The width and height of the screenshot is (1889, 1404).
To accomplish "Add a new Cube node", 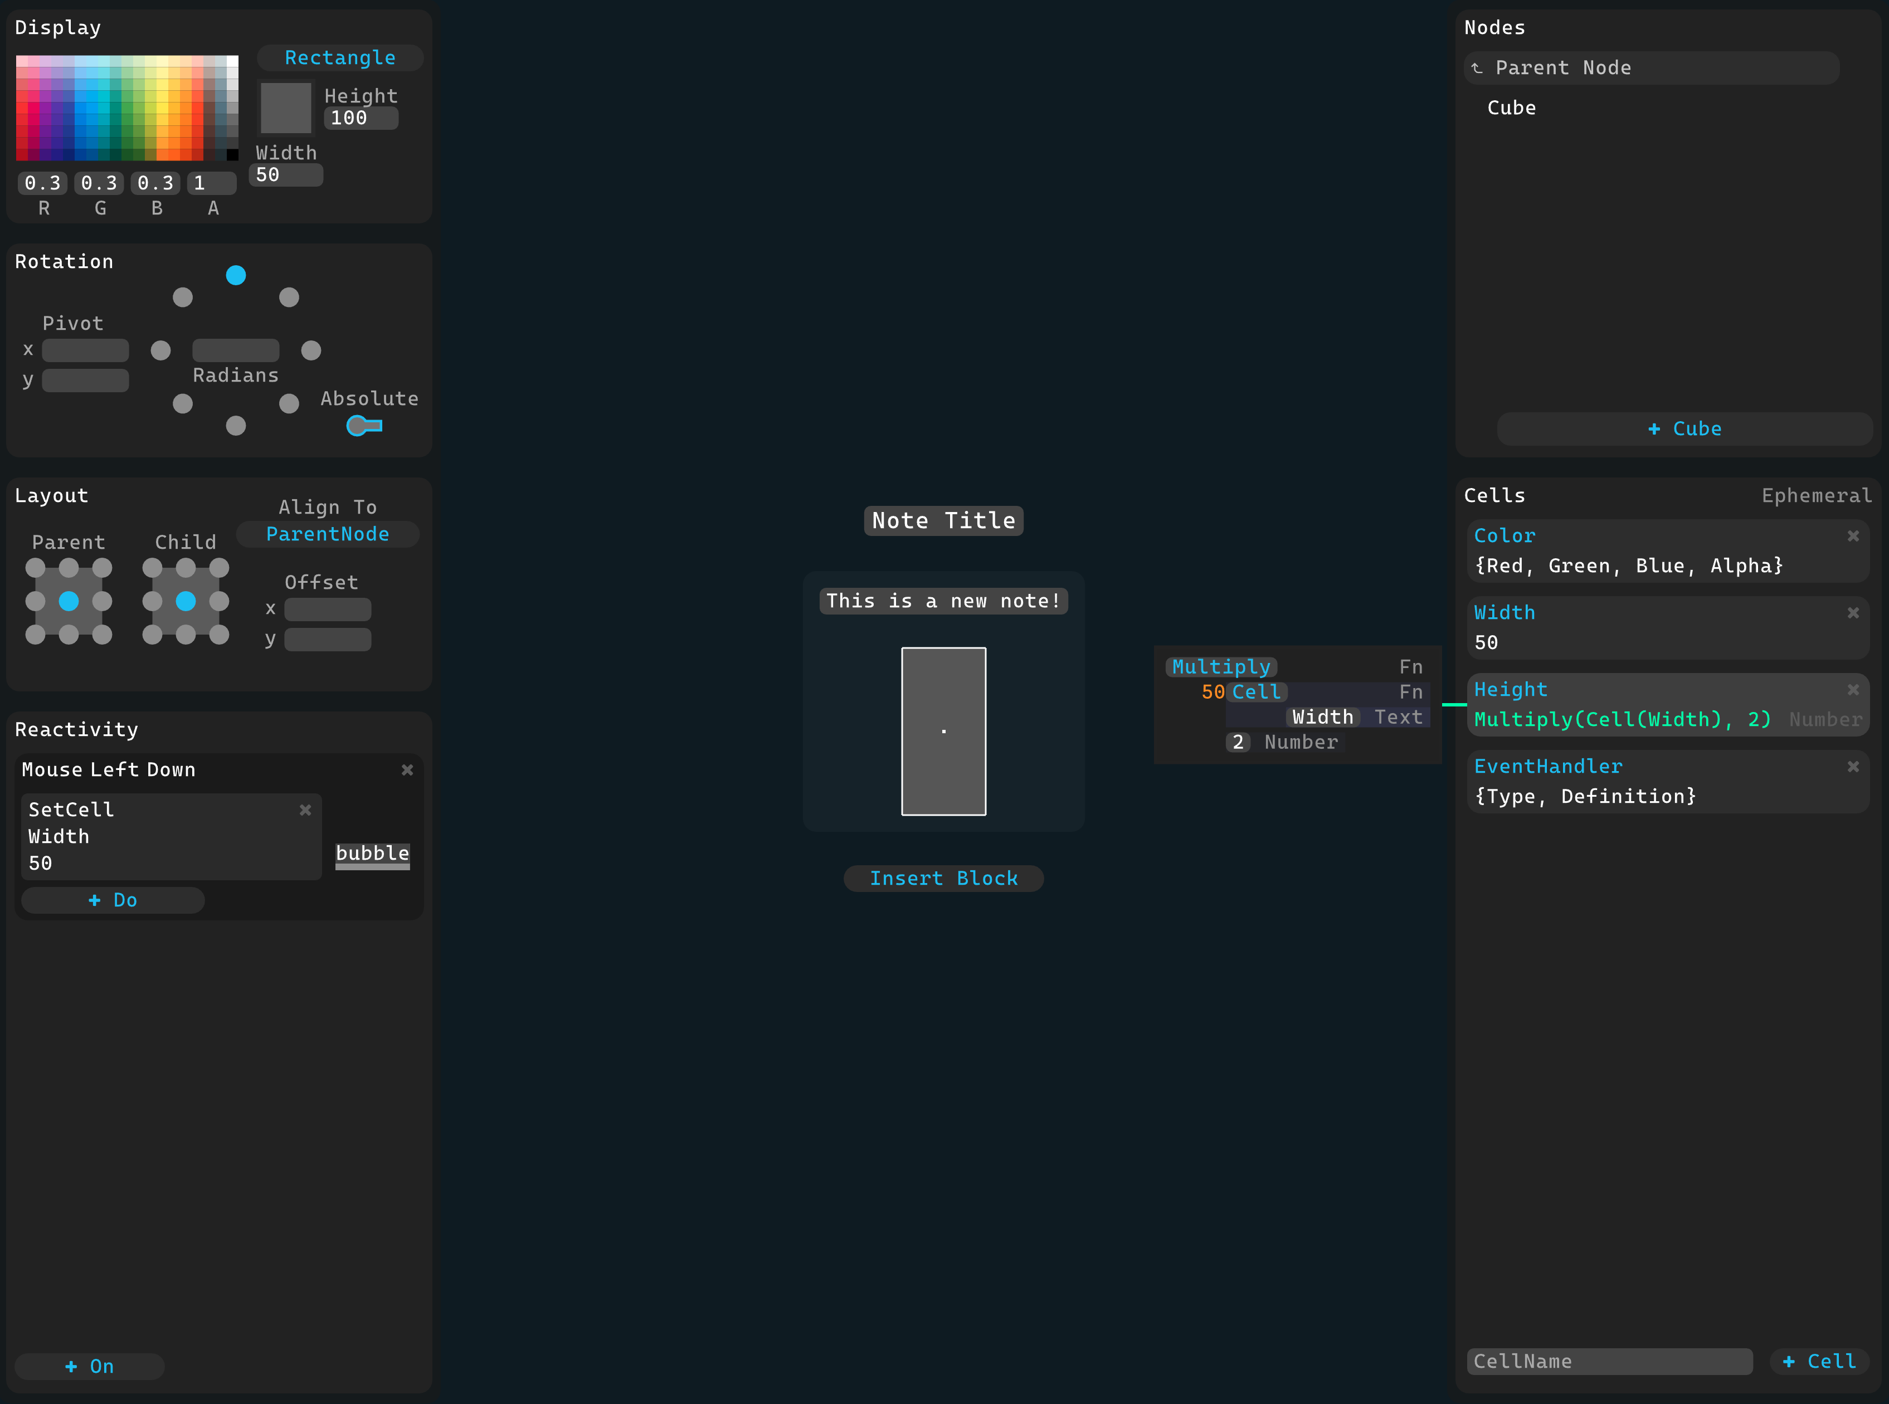I will click(x=1684, y=429).
